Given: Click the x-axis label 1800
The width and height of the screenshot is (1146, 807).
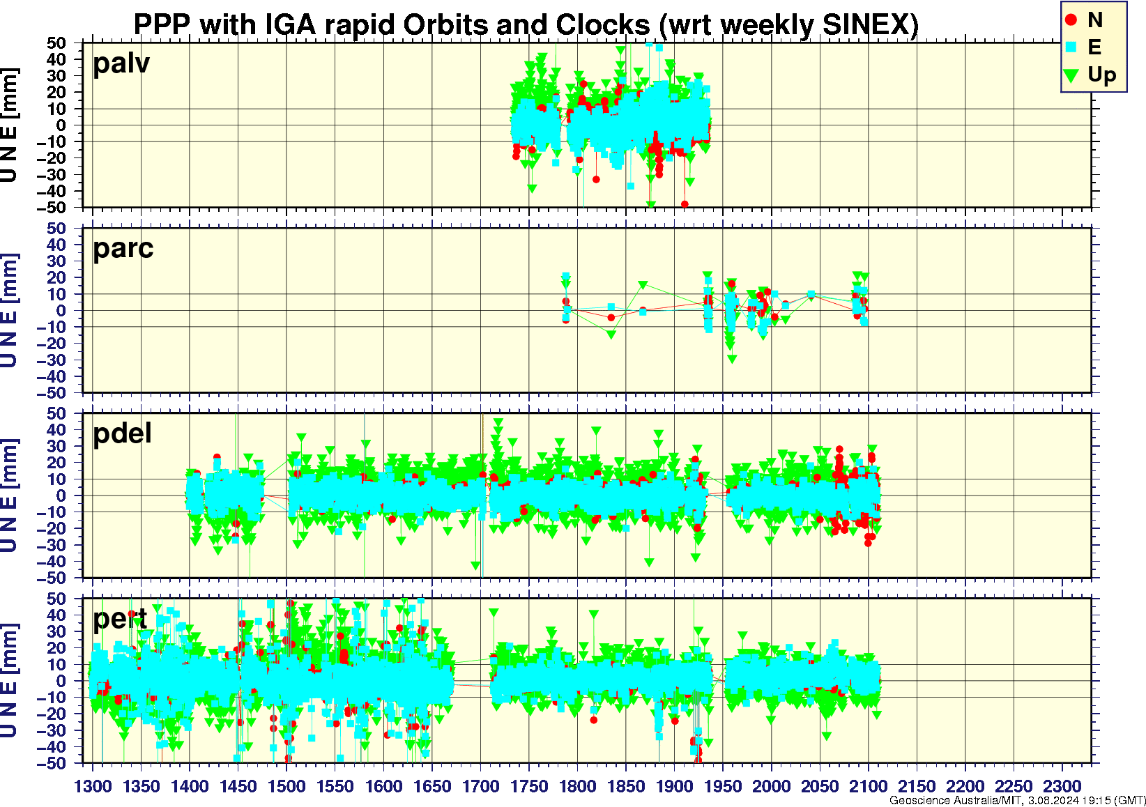Looking at the screenshot, I should click(577, 786).
